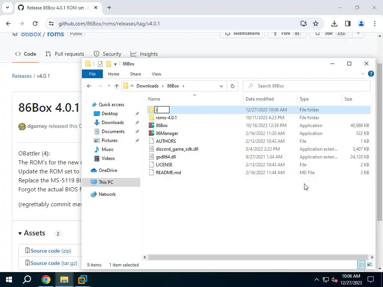This screenshot has height=287, width=383.
Task: Open Chrome downloads icon
Action: point(334,24)
